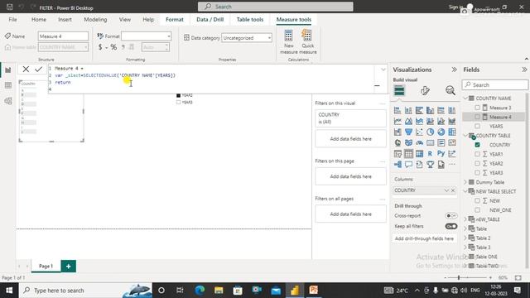530x298 pixels.
Task: Select the Page 1 tab
Action: (x=46, y=267)
